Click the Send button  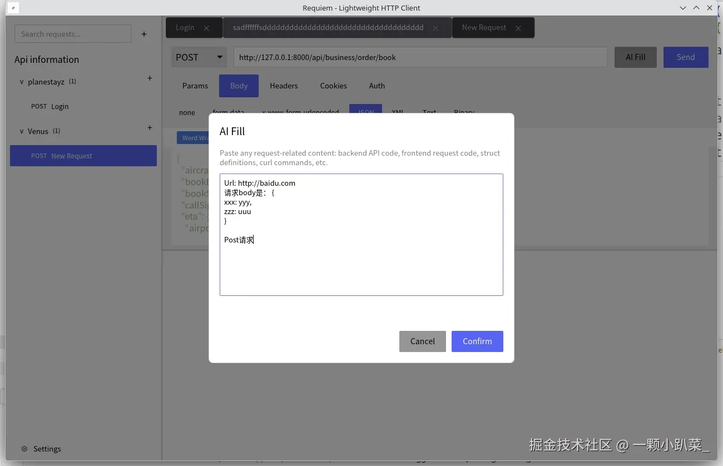[686, 57]
